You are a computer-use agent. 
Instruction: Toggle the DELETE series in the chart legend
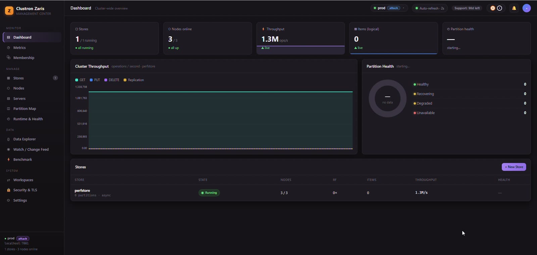[x=112, y=80]
